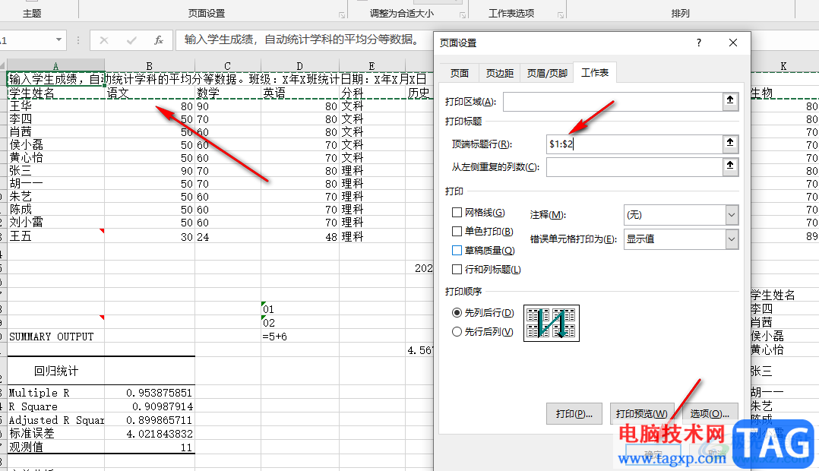The width and height of the screenshot is (819, 471).
Task: Select the 王五 name cell
Action: tap(55, 236)
